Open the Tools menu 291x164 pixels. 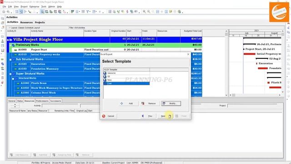(x=44, y=6)
